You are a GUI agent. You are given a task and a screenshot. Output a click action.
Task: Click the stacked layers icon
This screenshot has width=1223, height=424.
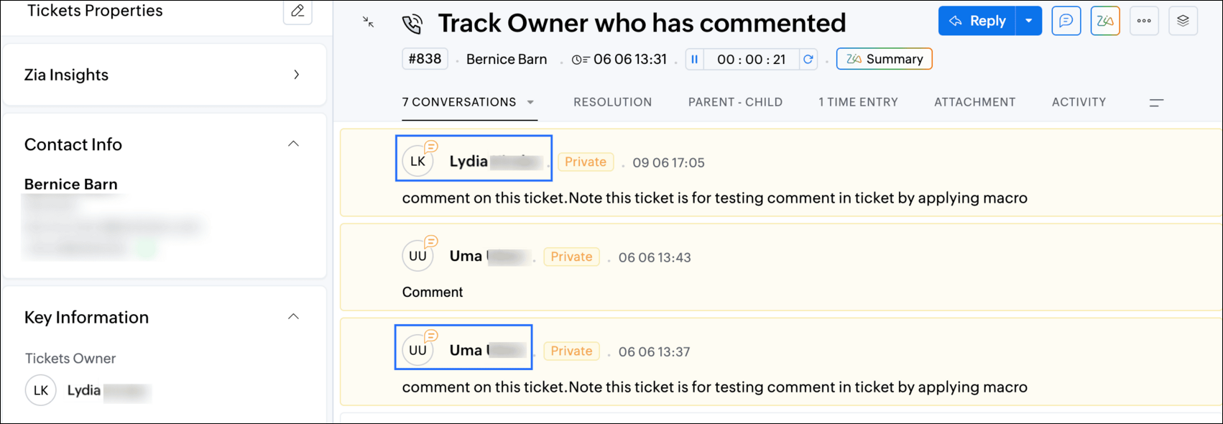click(x=1183, y=21)
